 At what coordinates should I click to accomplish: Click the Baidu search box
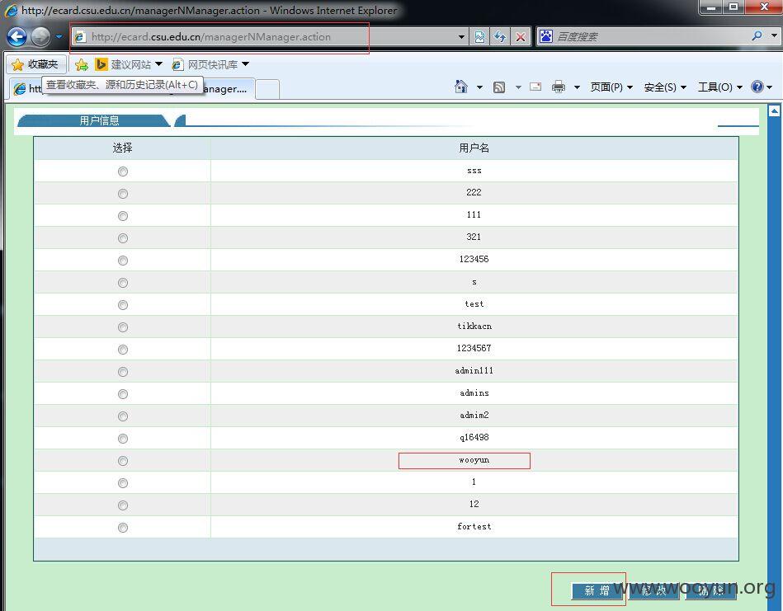pyautogui.click(x=651, y=36)
